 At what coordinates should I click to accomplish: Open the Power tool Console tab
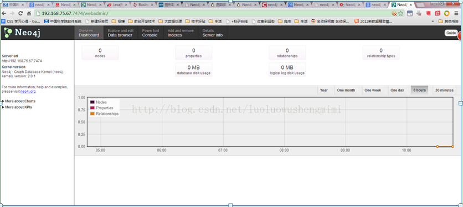(x=151, y=33)
